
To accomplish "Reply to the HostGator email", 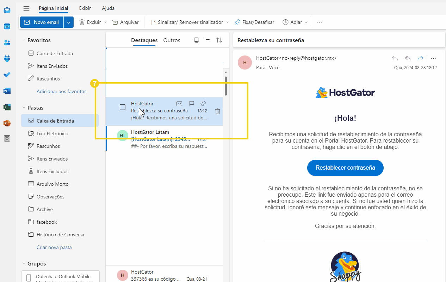I will point(395,58).
